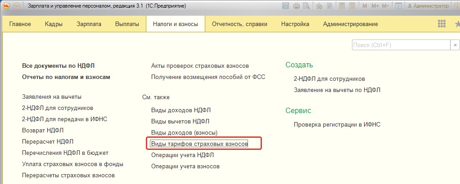460x184 pixels.
Task: Open Виды тарифов страховых взносов
Action: click(x=199, y=144)
